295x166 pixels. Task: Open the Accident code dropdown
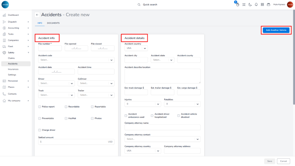76,60
